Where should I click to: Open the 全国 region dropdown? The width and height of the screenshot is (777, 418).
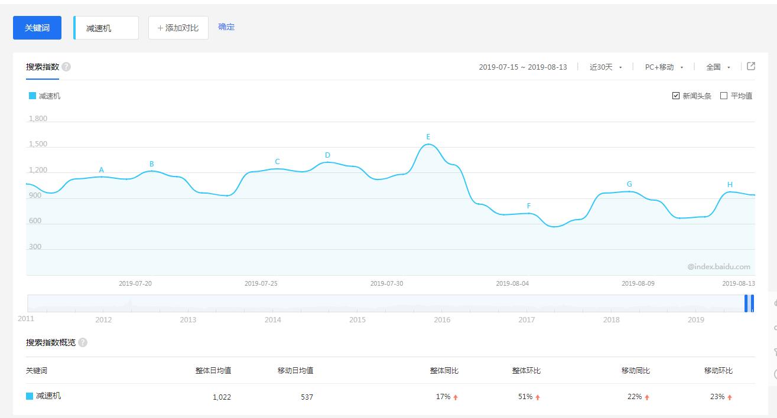click(719, 67)
